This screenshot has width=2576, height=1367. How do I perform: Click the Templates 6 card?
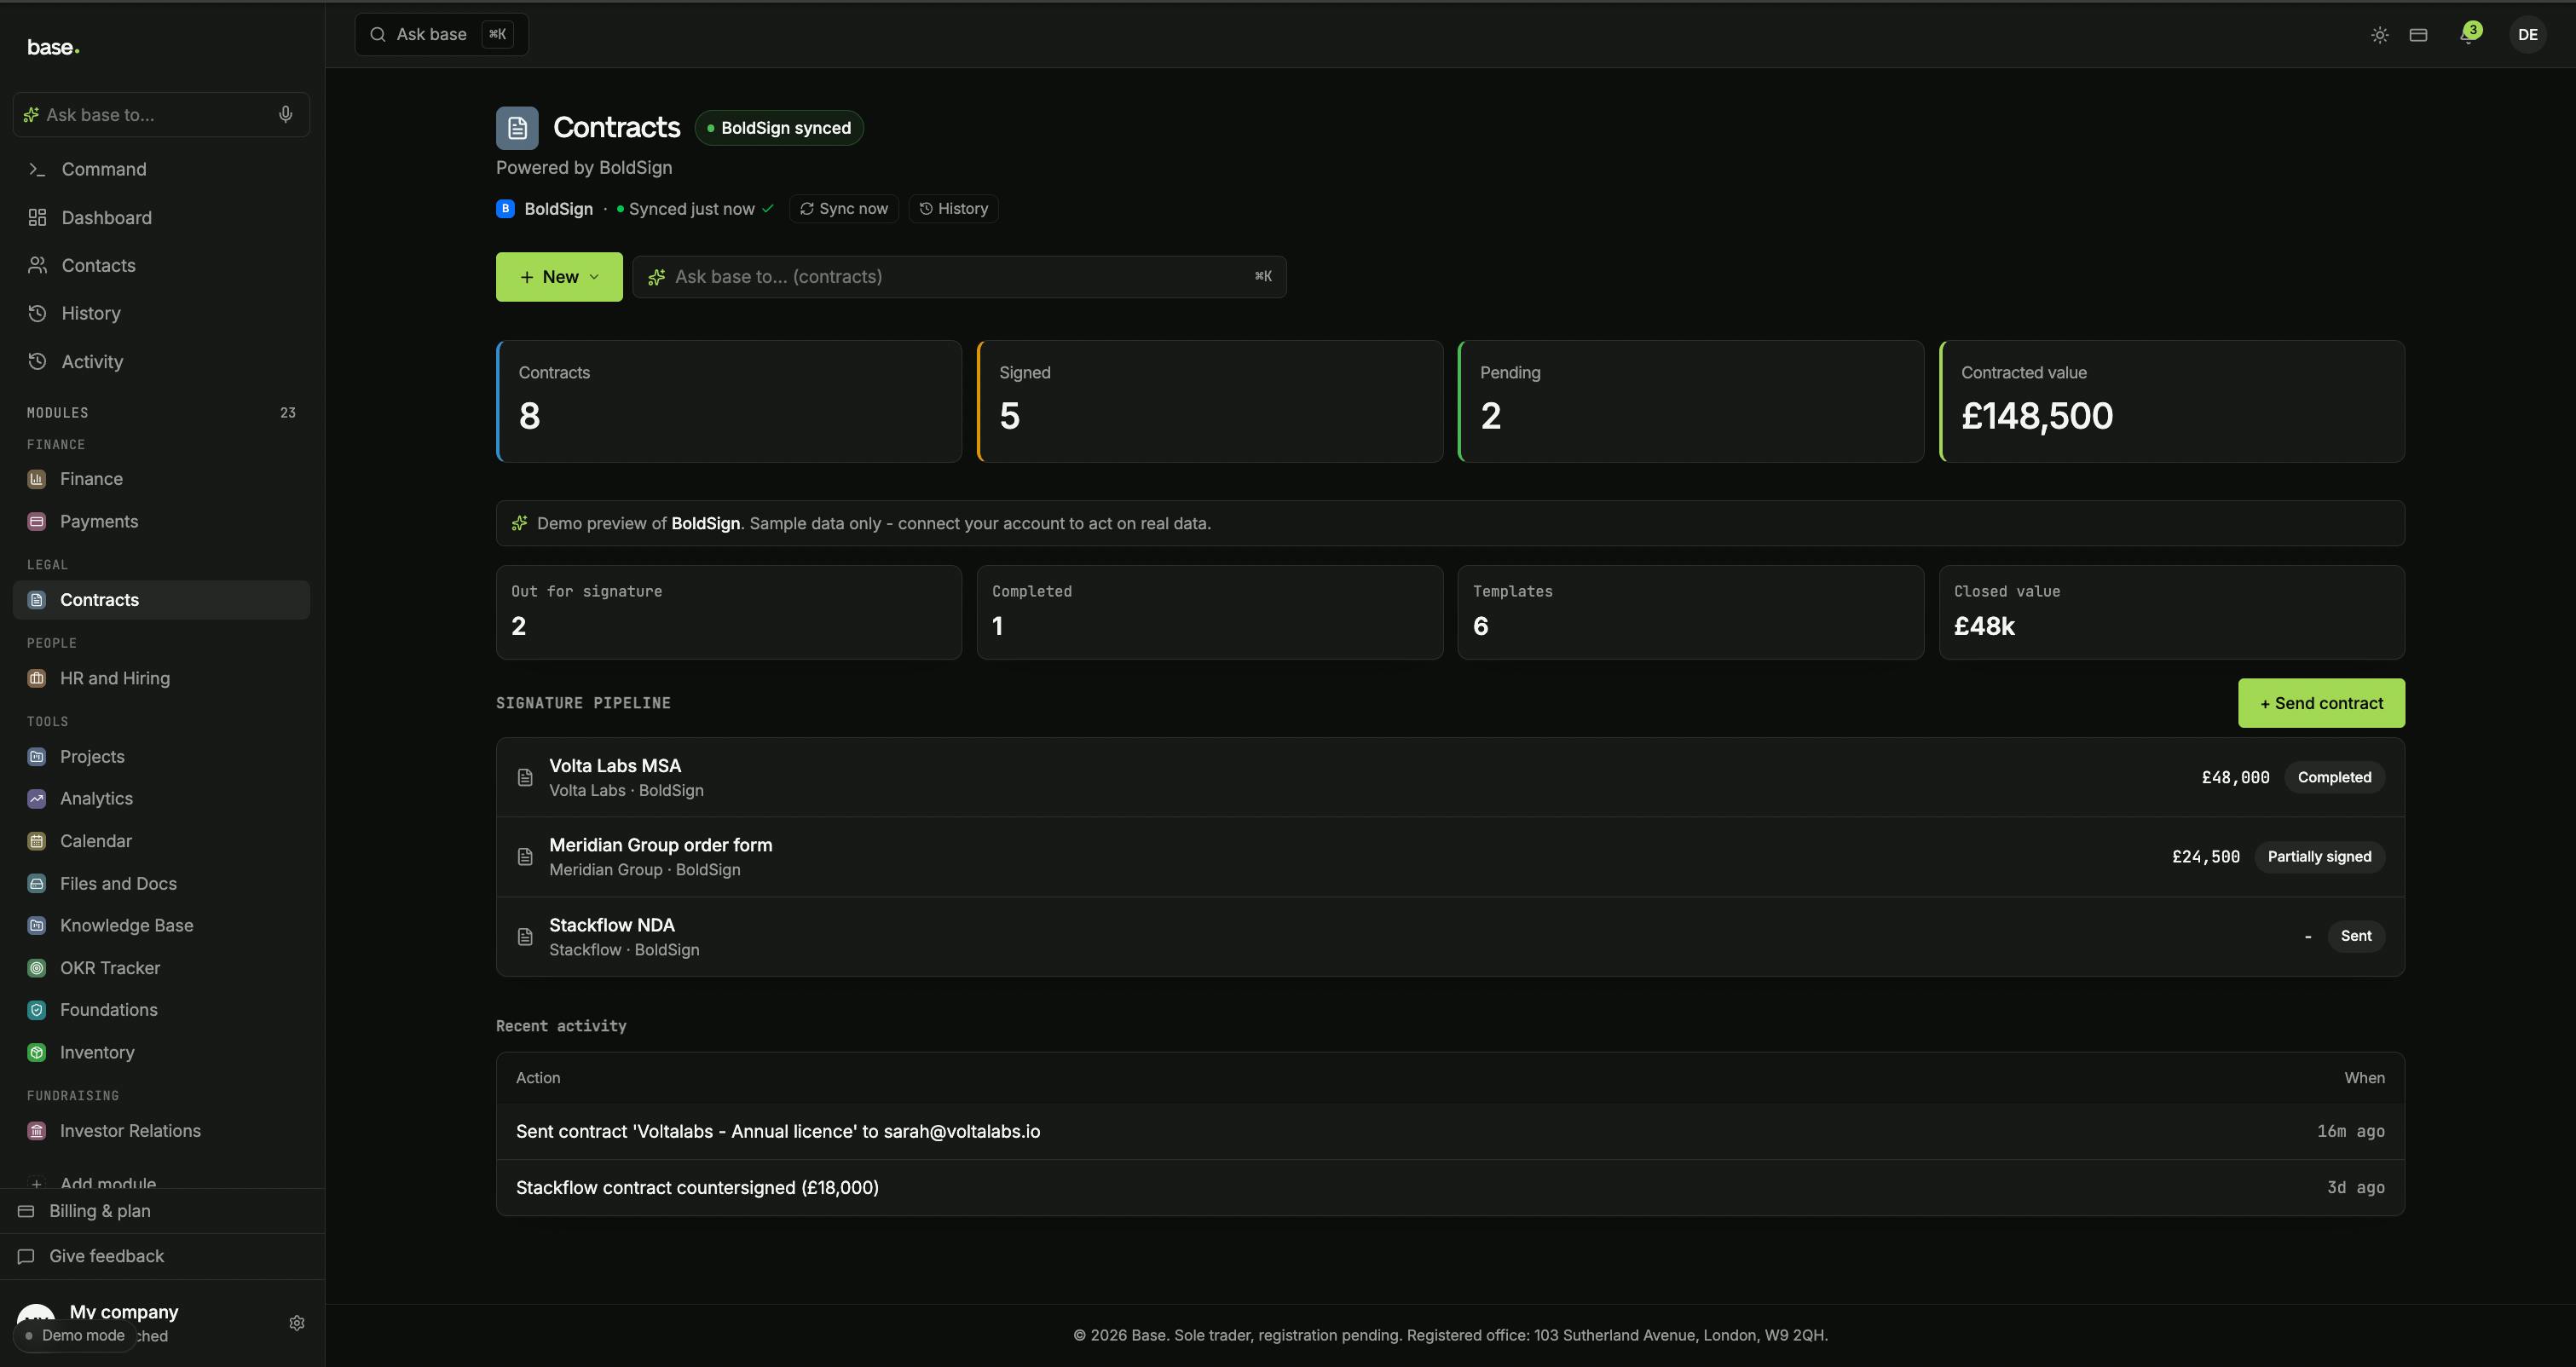1691,612
